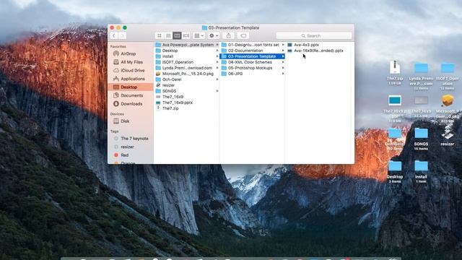
Task: Select the Lynda.Premiere folder on desktop
Action: click(421, 69)
